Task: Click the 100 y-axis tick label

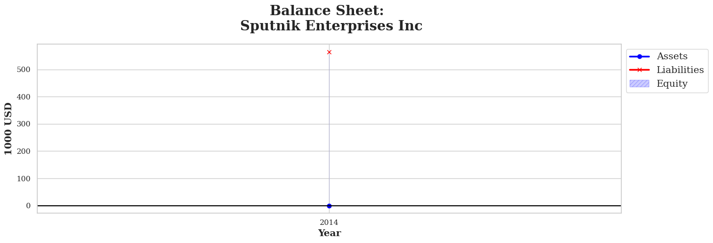Action: [x=24, y=179]
